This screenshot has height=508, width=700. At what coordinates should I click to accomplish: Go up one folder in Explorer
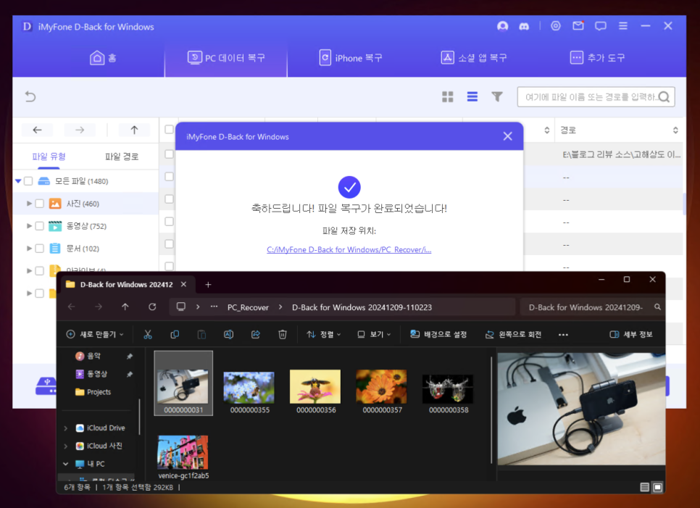(x=125, y=307)
